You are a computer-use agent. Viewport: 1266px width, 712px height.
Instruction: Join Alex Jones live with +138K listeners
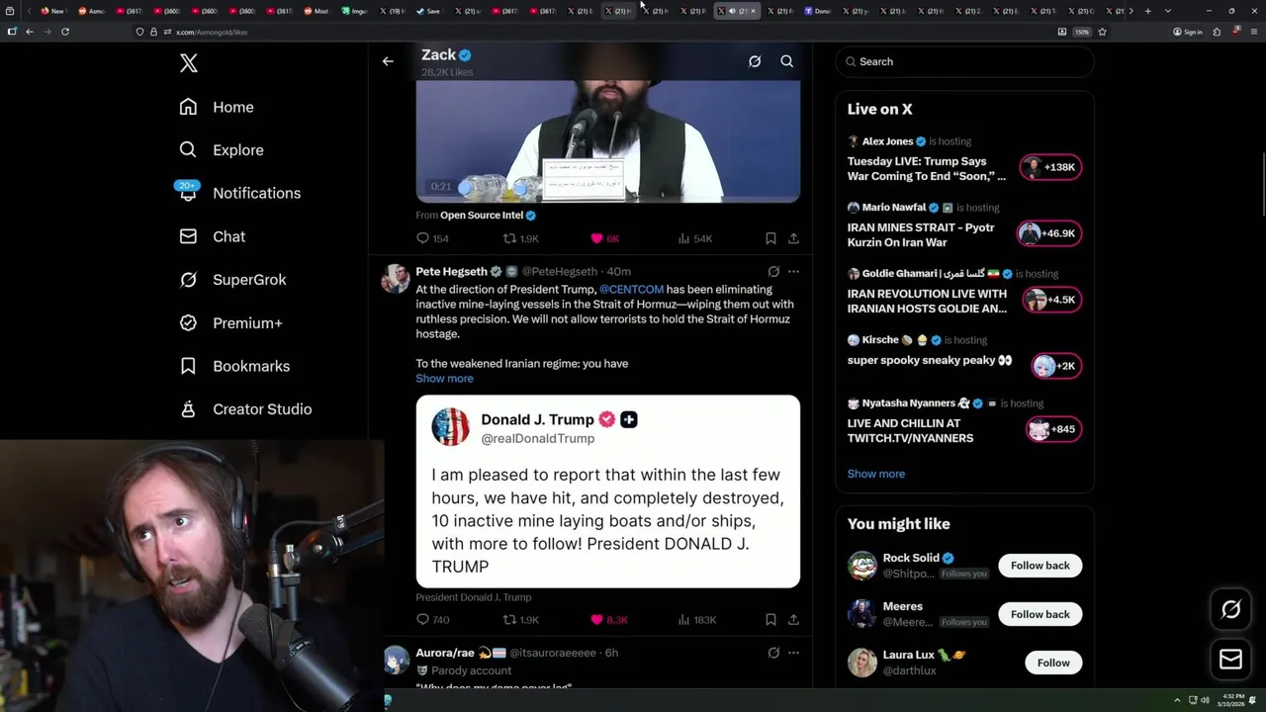tap(1049, 167)
